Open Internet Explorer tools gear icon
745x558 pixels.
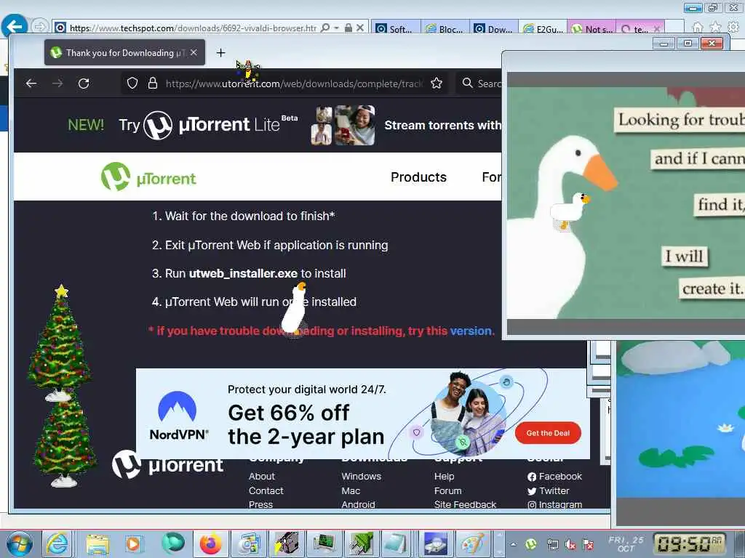pos(733,28)
